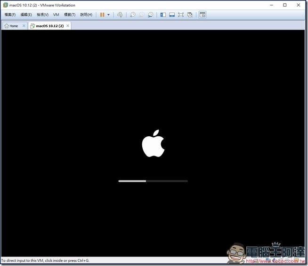Screen dimensions: 308x266
Task: Revert the VM to previous snapshot
Action: 141,15
